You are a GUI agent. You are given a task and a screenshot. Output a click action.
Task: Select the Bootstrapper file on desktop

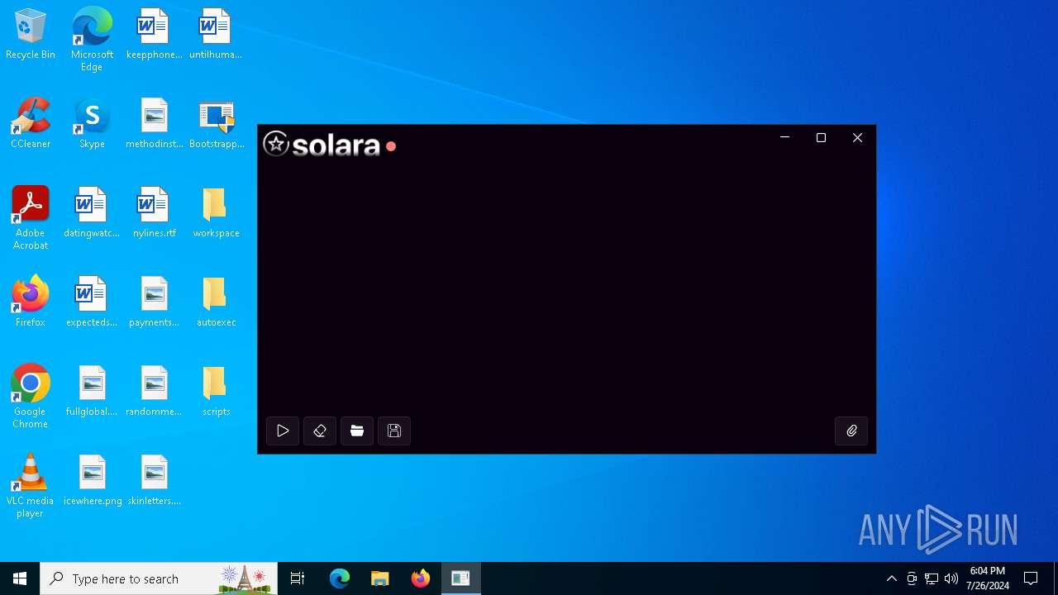(x=216, y=124)
